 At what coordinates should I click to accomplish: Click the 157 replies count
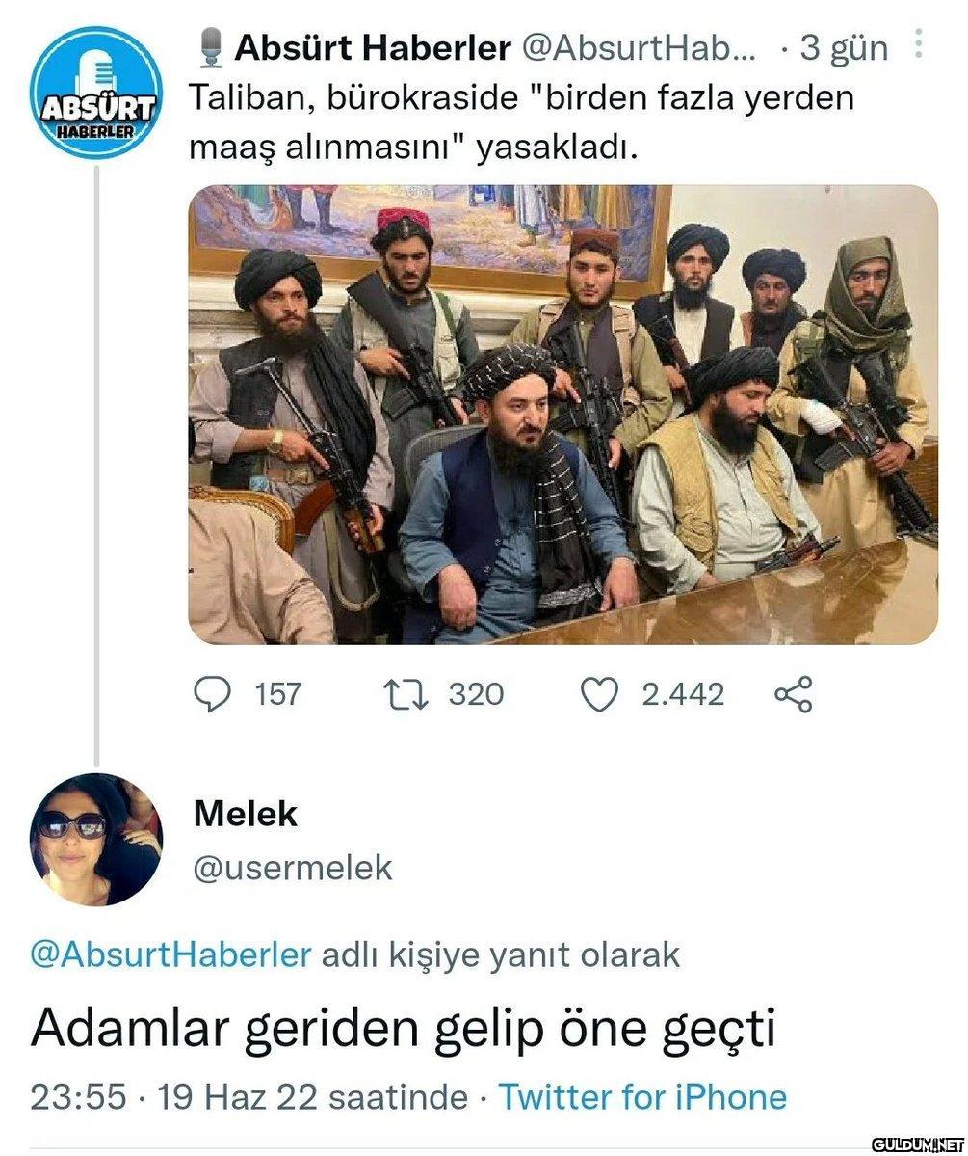coord(277,694)
